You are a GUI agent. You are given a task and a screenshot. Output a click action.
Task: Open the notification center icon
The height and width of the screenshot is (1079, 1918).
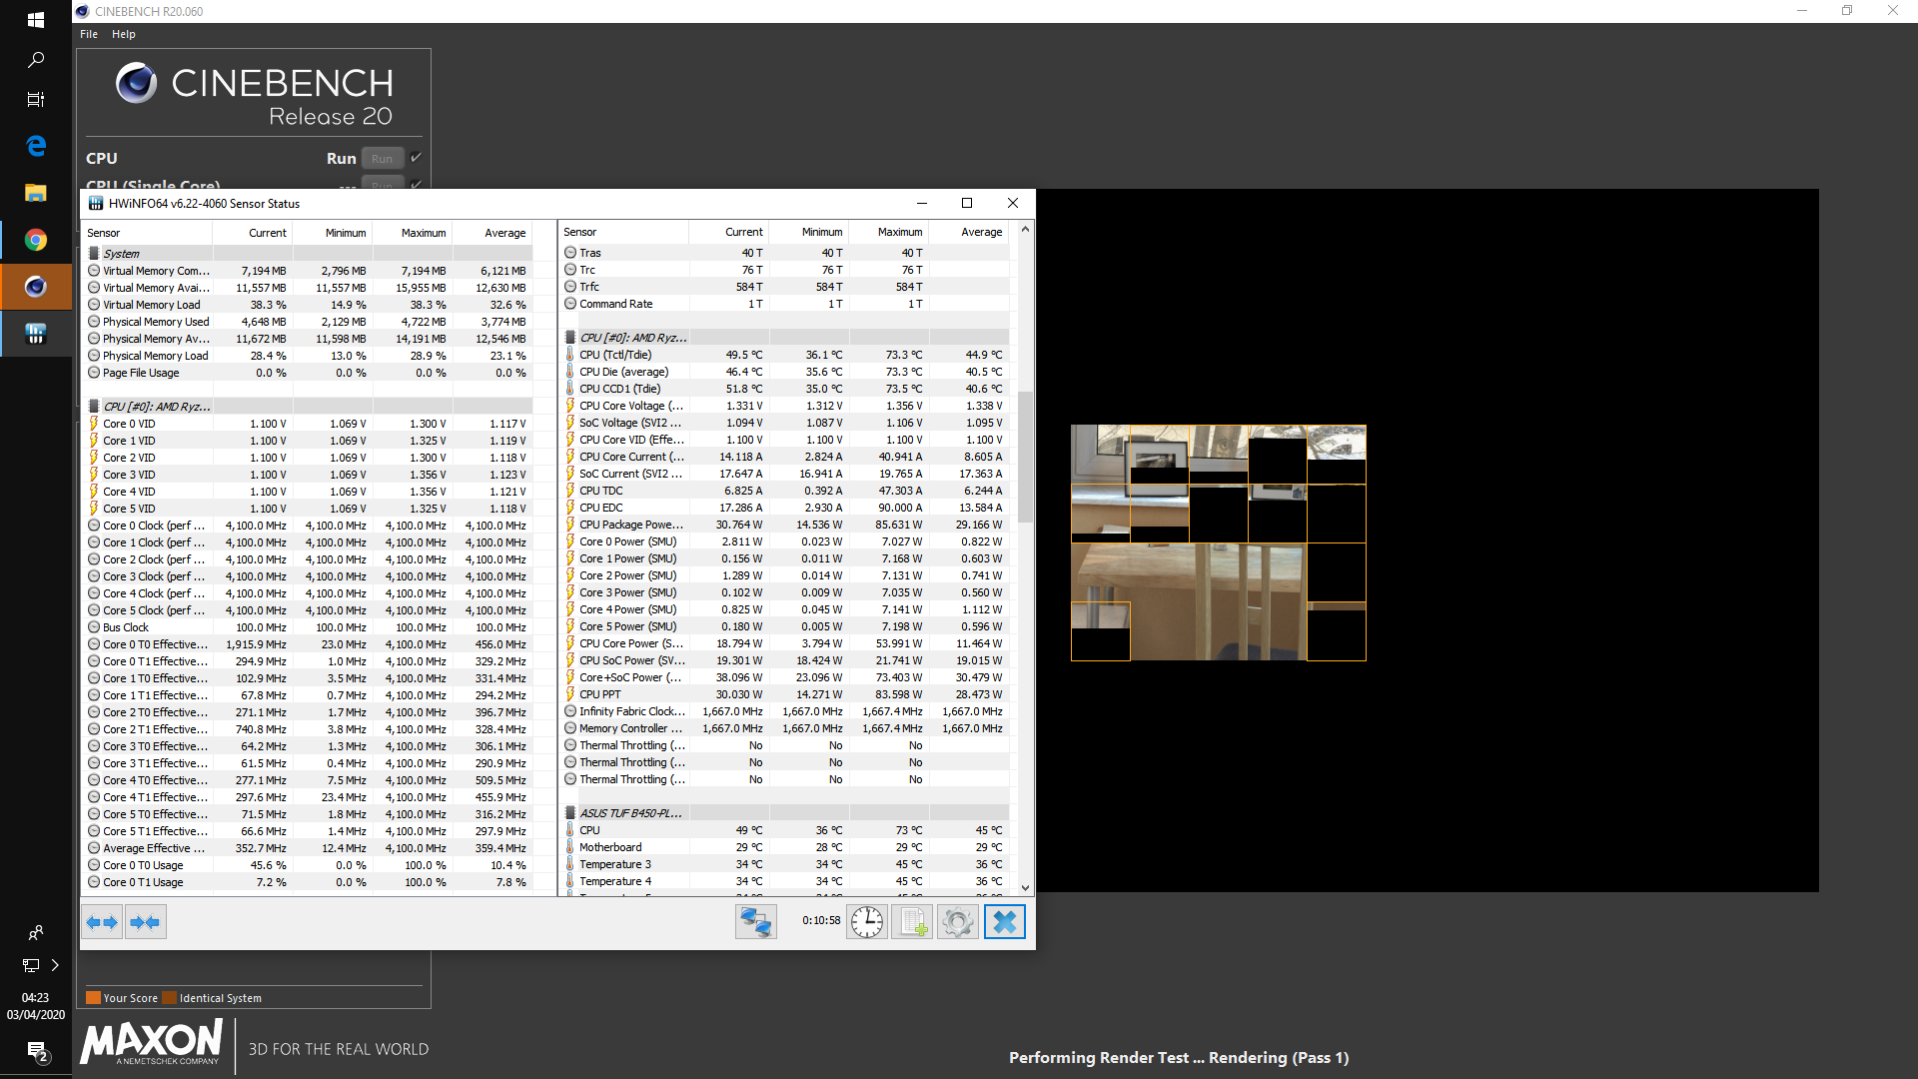point(37,1052)
